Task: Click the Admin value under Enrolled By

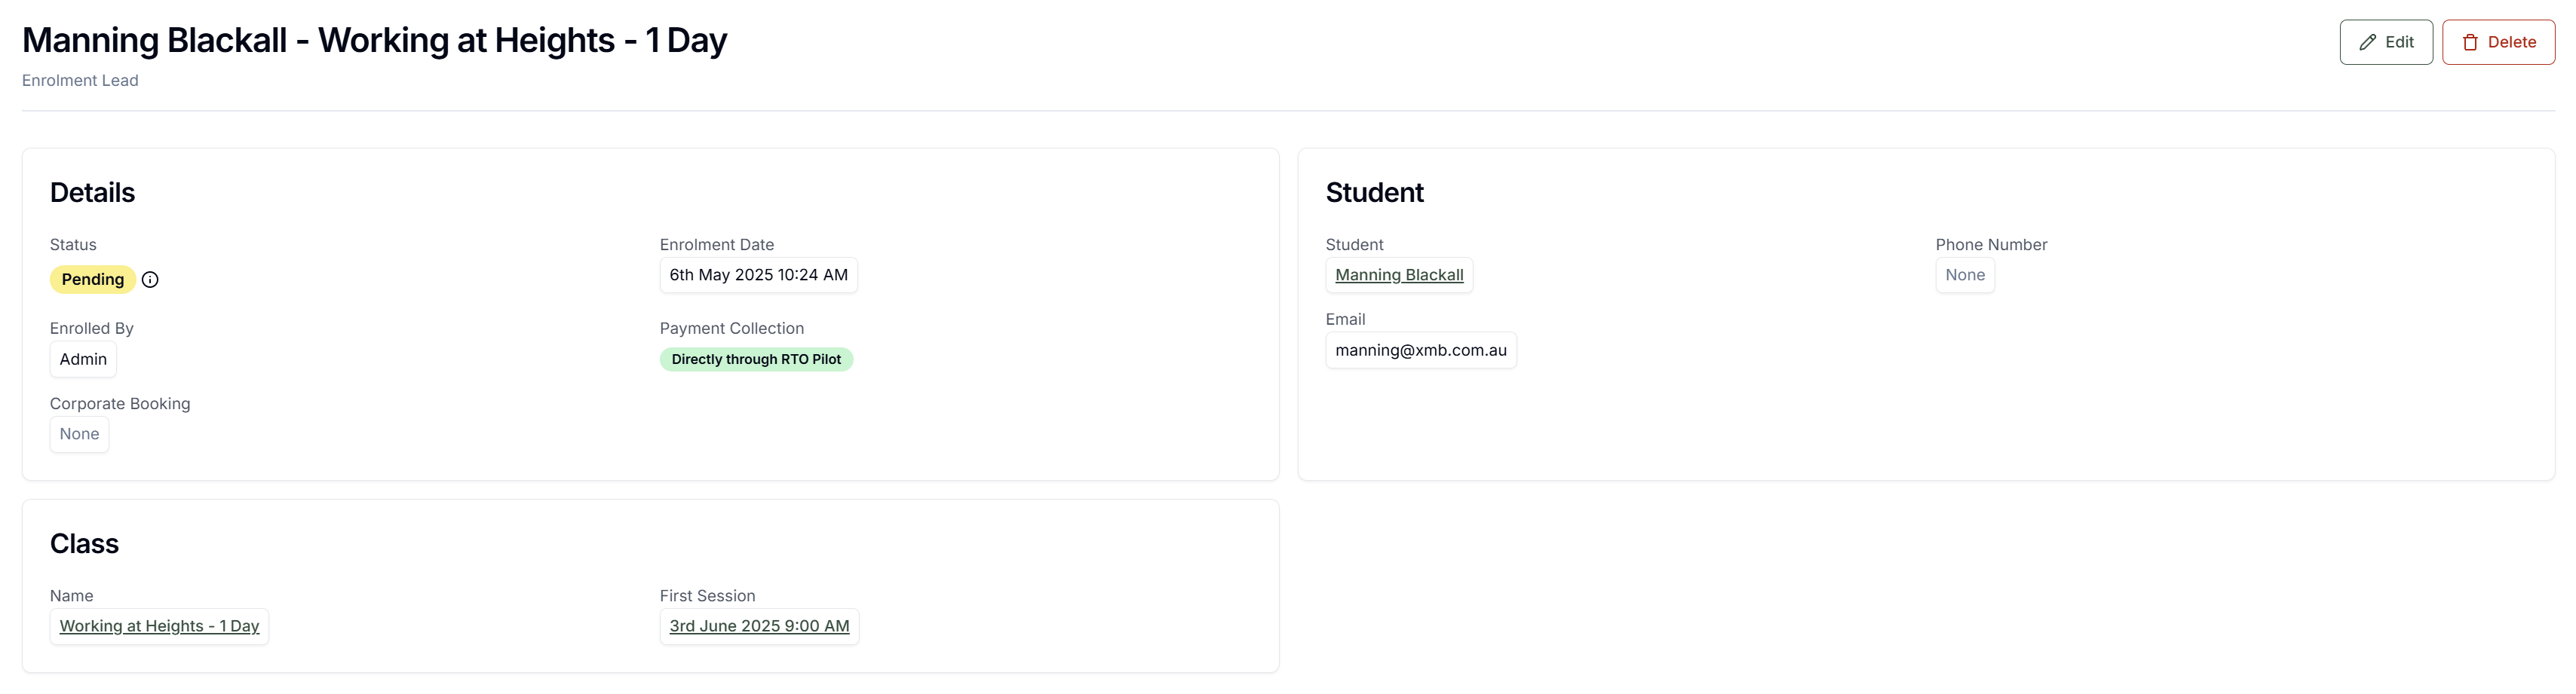Action: pos(83,359)
